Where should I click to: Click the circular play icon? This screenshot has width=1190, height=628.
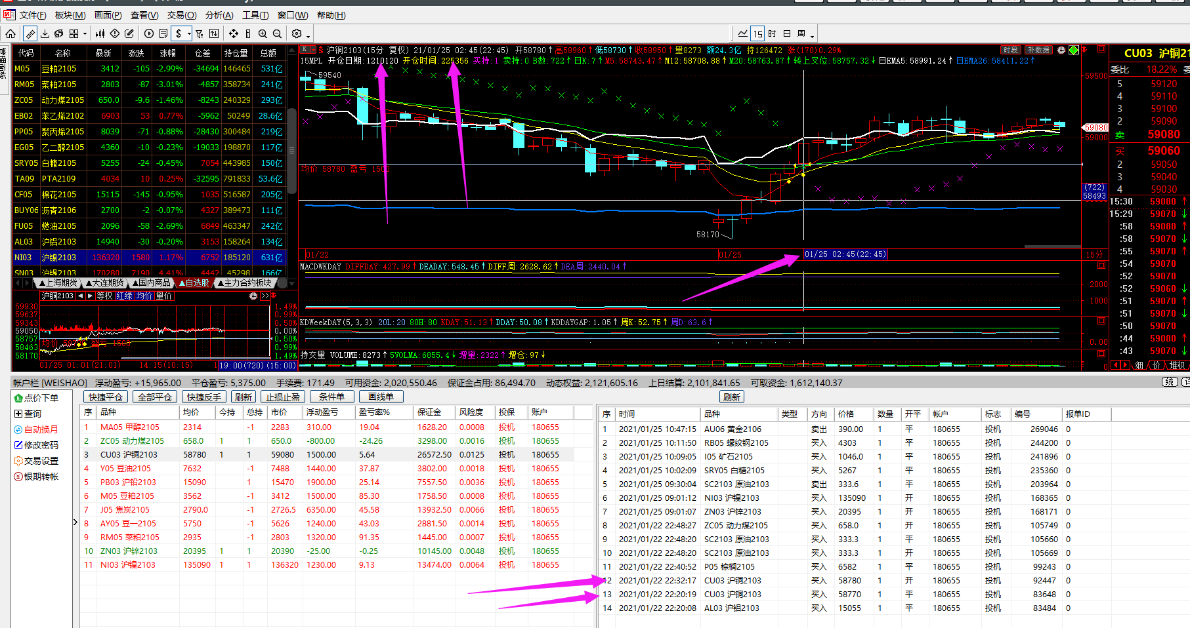pos(149,33)
